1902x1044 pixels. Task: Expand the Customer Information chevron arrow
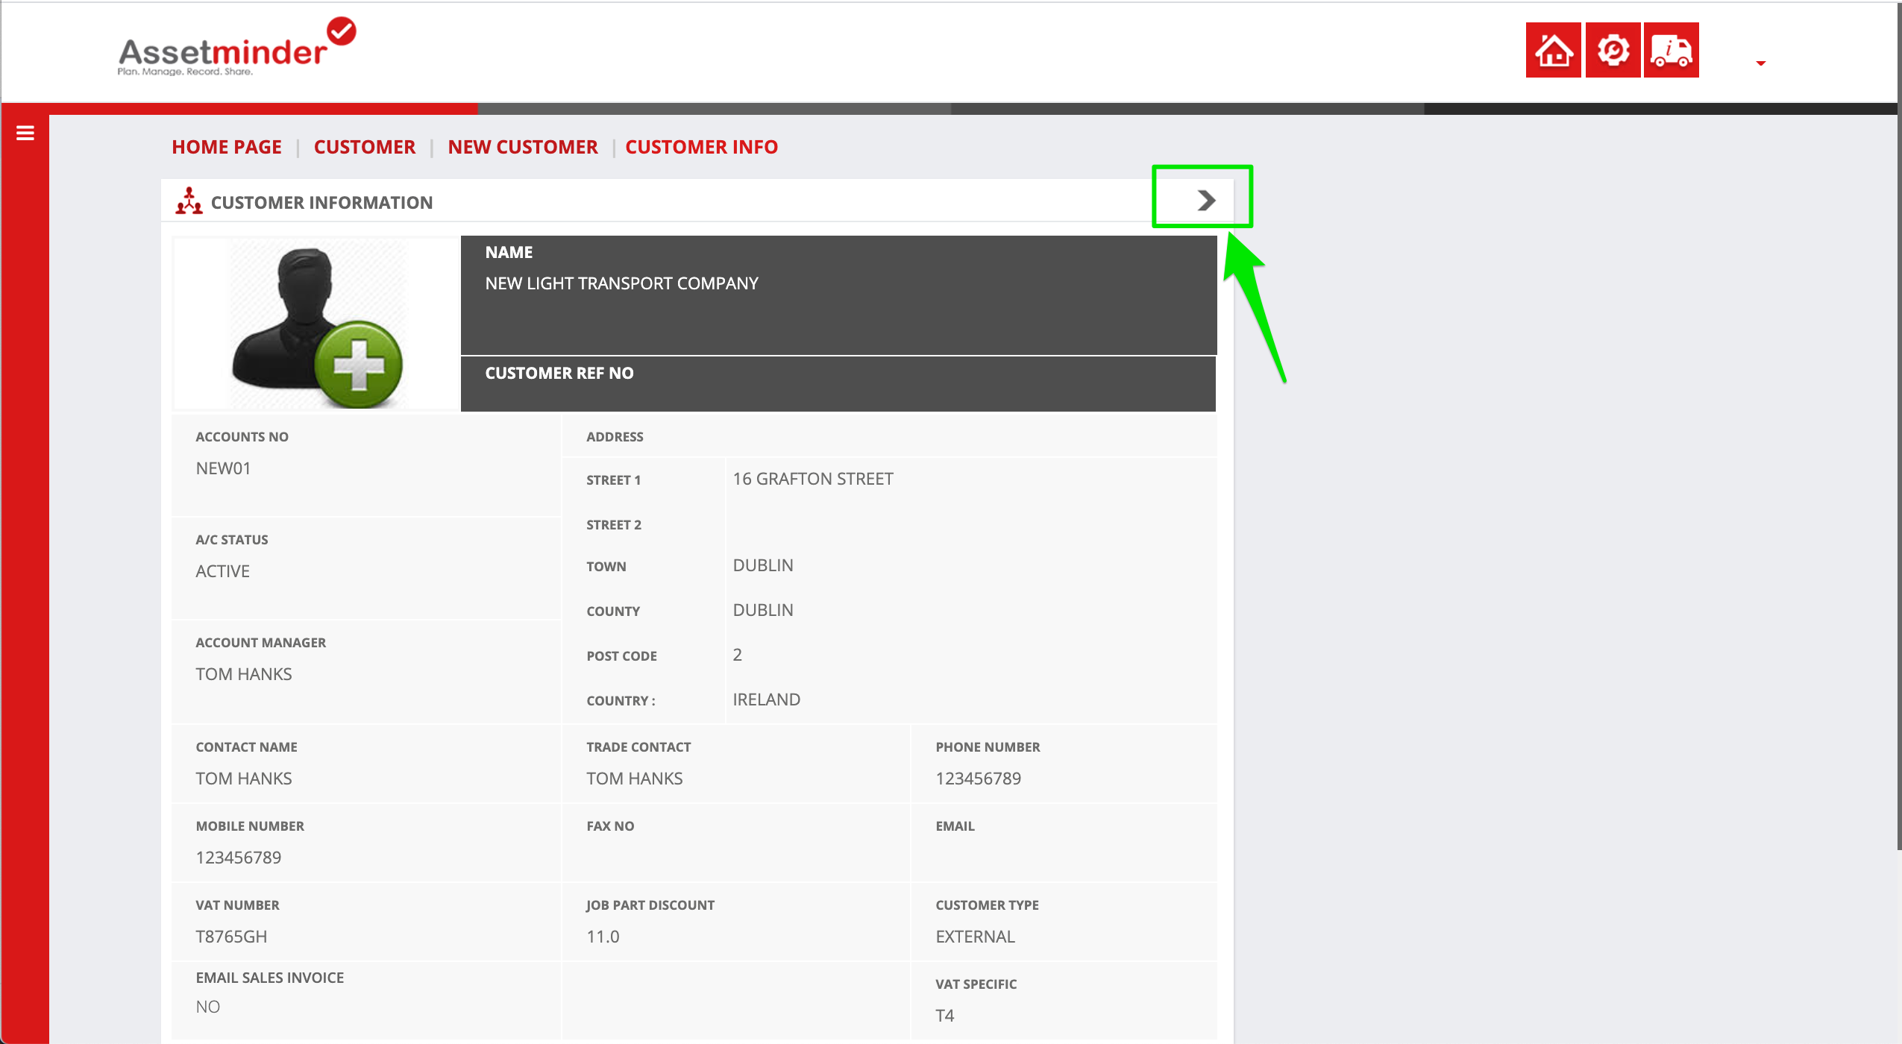point(1206,200)
